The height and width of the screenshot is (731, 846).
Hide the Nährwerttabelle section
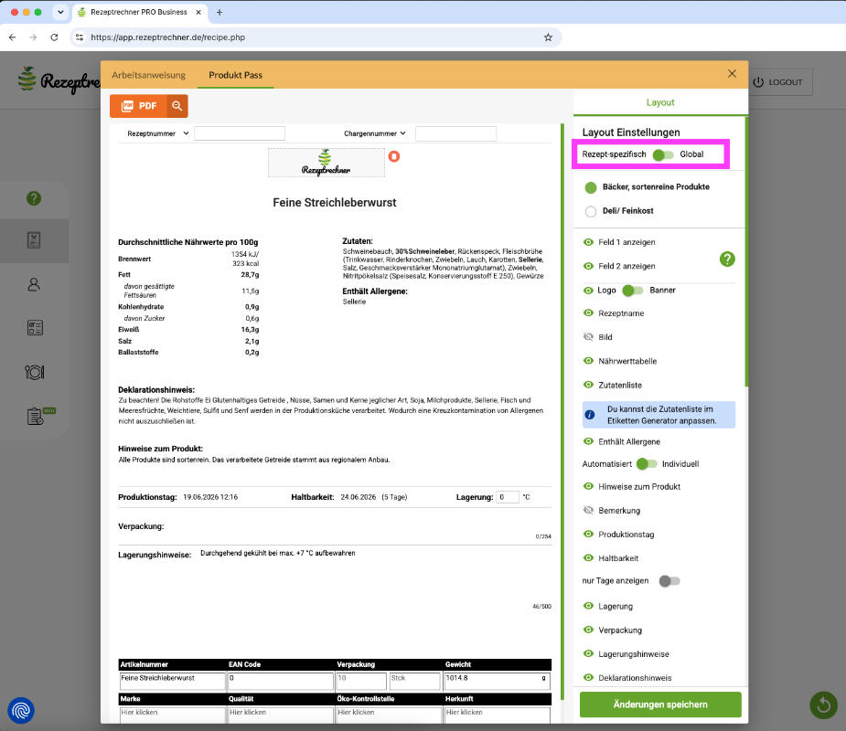click(x=589, y=361)
